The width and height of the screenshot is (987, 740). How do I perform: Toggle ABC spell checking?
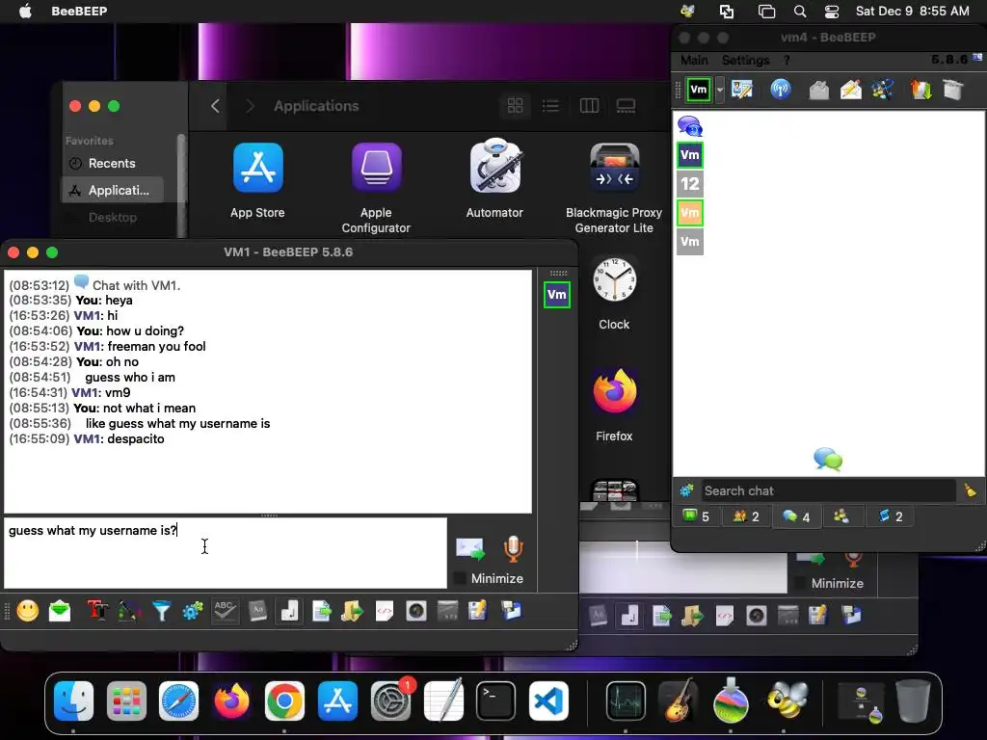coord(225,611)
